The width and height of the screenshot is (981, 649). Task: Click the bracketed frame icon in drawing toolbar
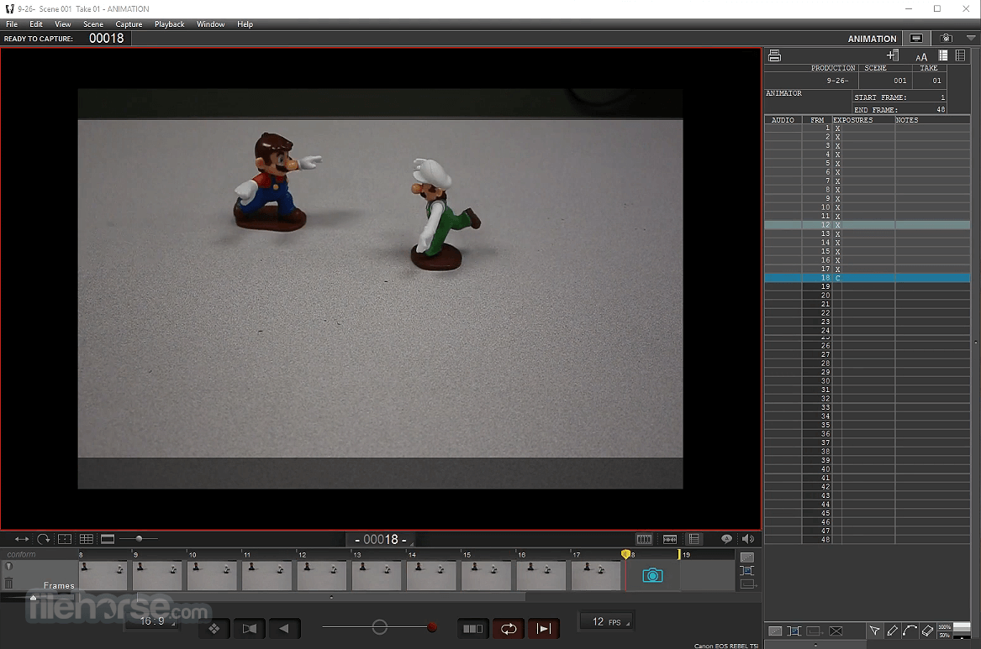pyautogui.click(x=794, y=631)
